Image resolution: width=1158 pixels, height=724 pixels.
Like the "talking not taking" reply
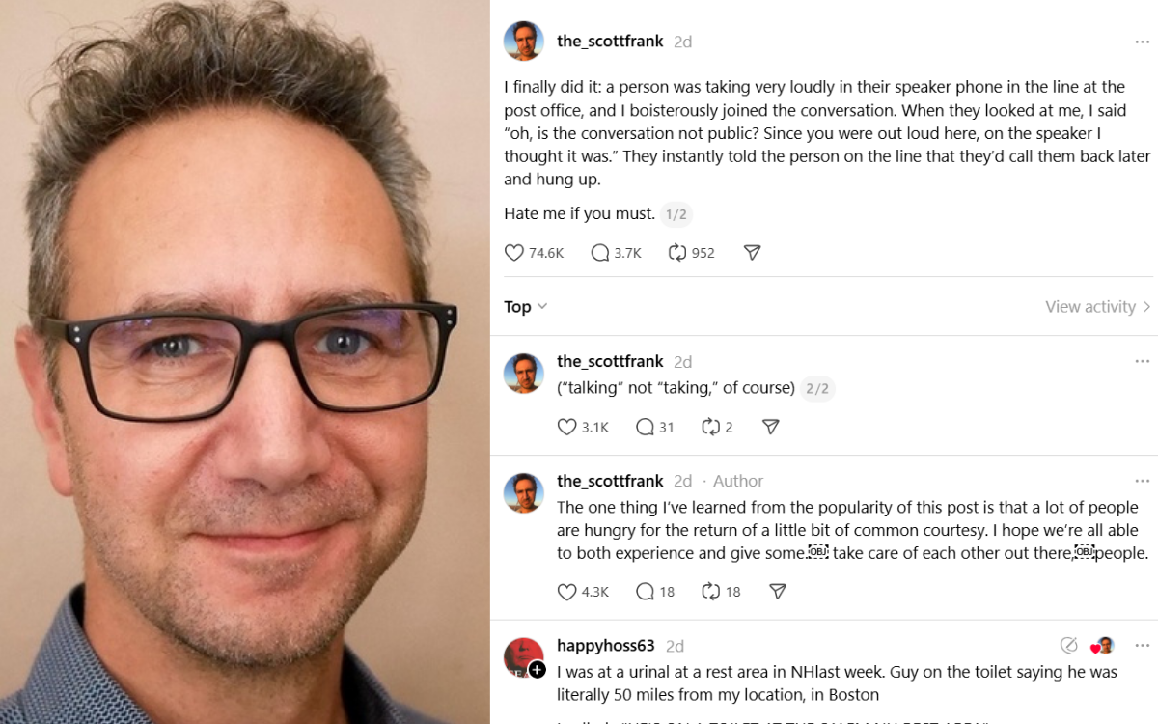(x=583, y=427)
